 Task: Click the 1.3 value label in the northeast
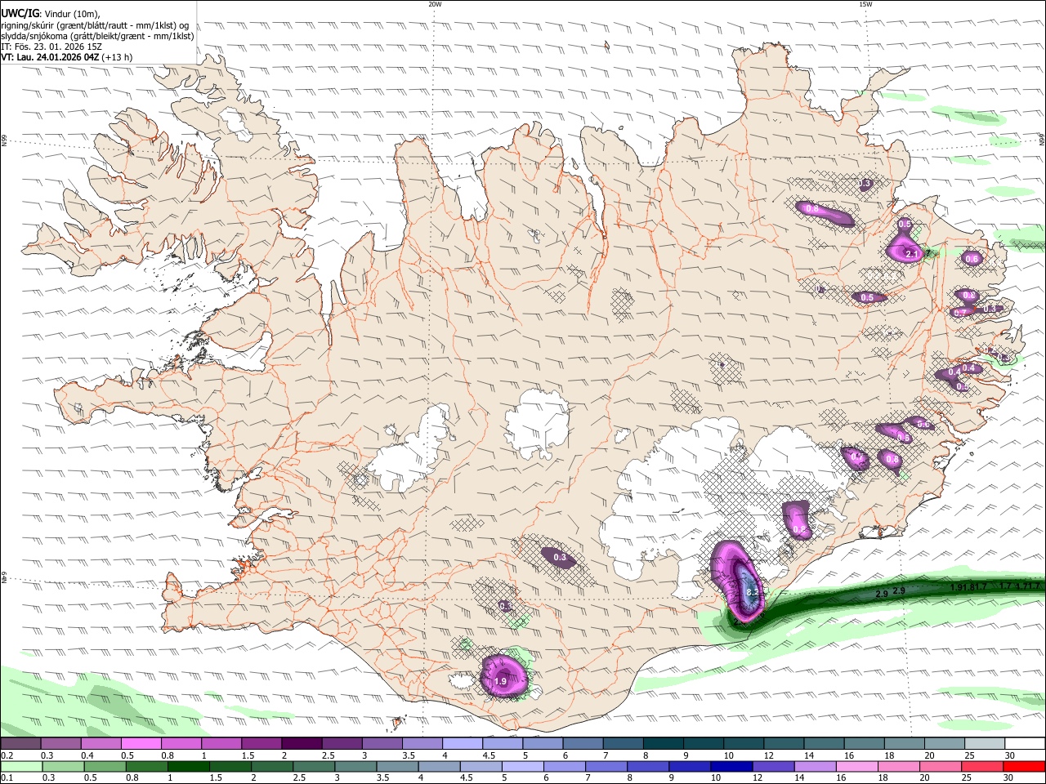pyautogui.click(x=866, y=185)
